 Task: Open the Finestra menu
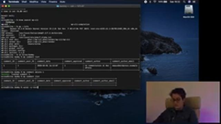click(x=53, y=2)
